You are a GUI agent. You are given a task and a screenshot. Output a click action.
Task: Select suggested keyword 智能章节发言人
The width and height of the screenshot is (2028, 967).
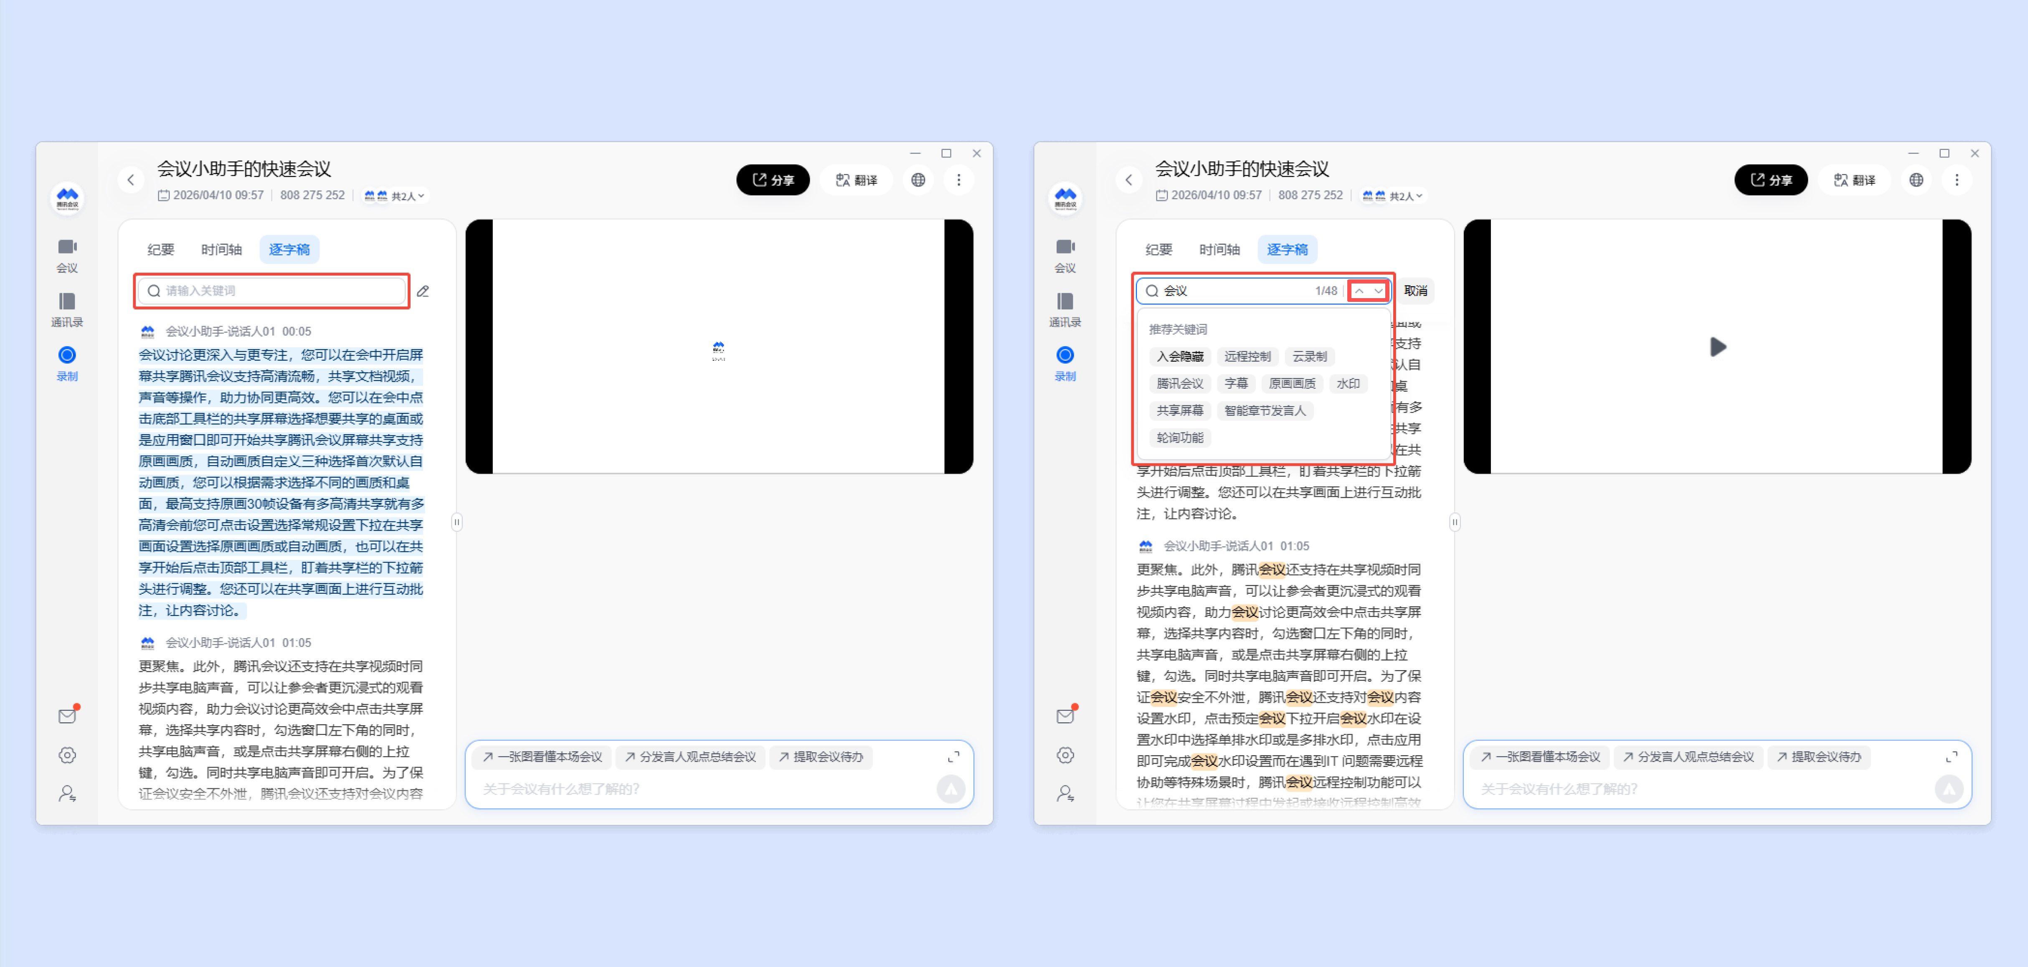tap(1264, 410)
